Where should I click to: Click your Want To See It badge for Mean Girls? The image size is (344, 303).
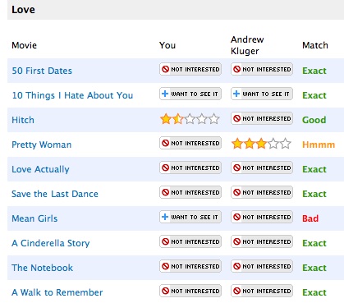point(190,217)
